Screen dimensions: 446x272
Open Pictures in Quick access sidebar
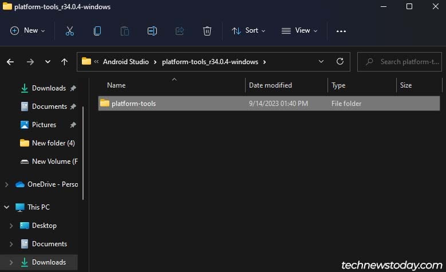[44, 125]
